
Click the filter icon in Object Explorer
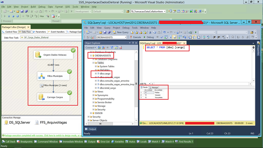[112, 48]
